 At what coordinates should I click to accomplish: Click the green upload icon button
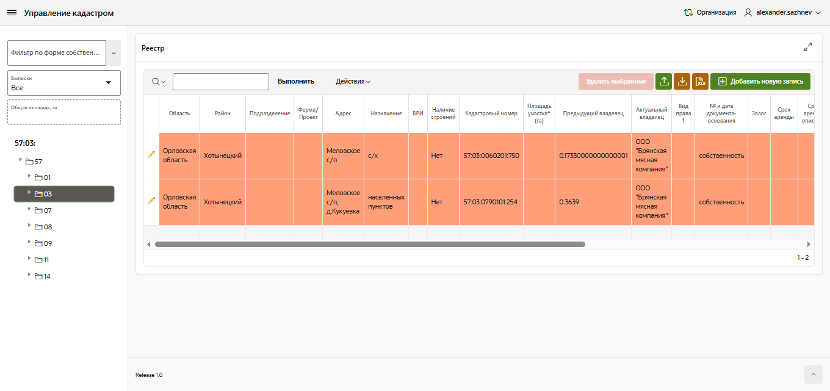point(663,81)
